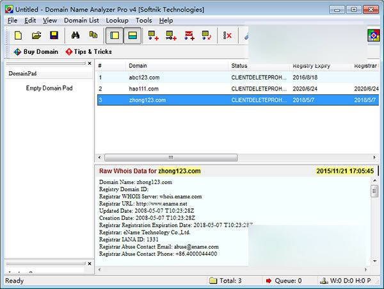The image size is (384, 289).
Task: Toggle the horizontal split layout button
Action: pos(132,35)
